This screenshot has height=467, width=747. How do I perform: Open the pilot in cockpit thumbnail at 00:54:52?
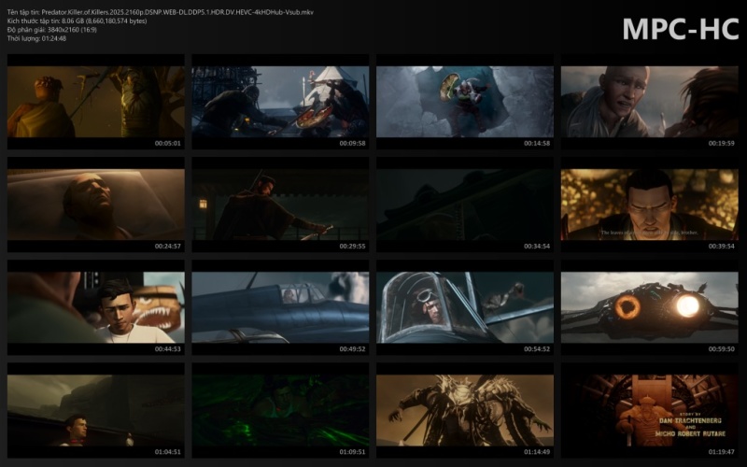coord(465,307)
